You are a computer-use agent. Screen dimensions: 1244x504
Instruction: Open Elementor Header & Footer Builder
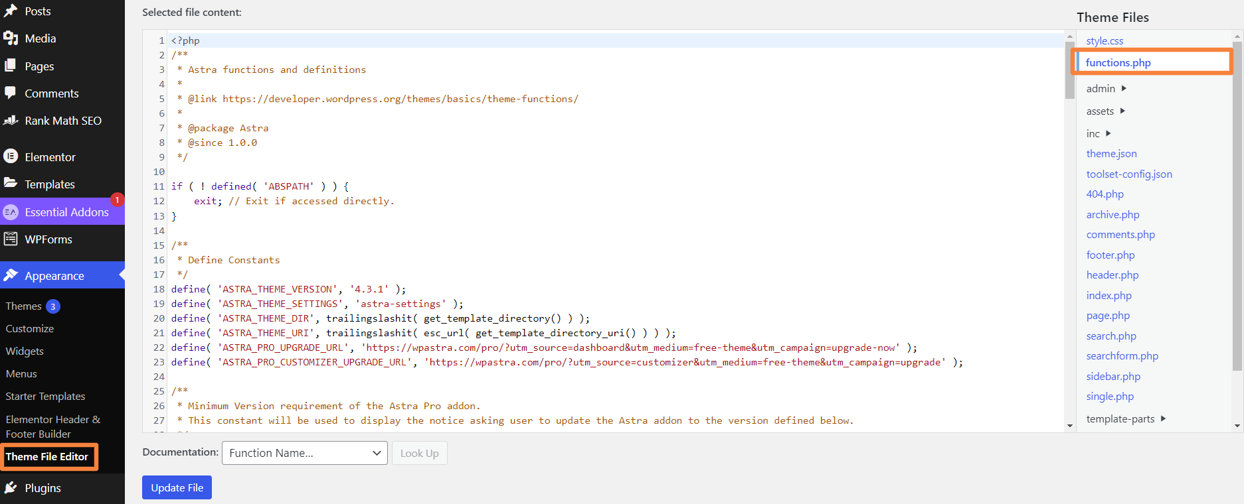tap(53, 426)
